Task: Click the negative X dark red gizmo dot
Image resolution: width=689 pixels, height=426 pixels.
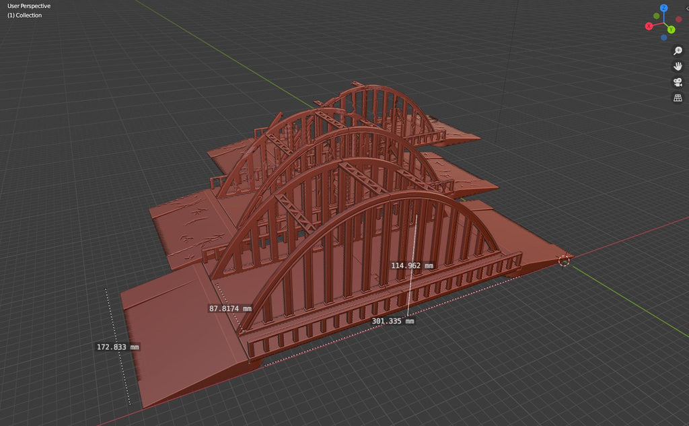Action: pos(678,18)
